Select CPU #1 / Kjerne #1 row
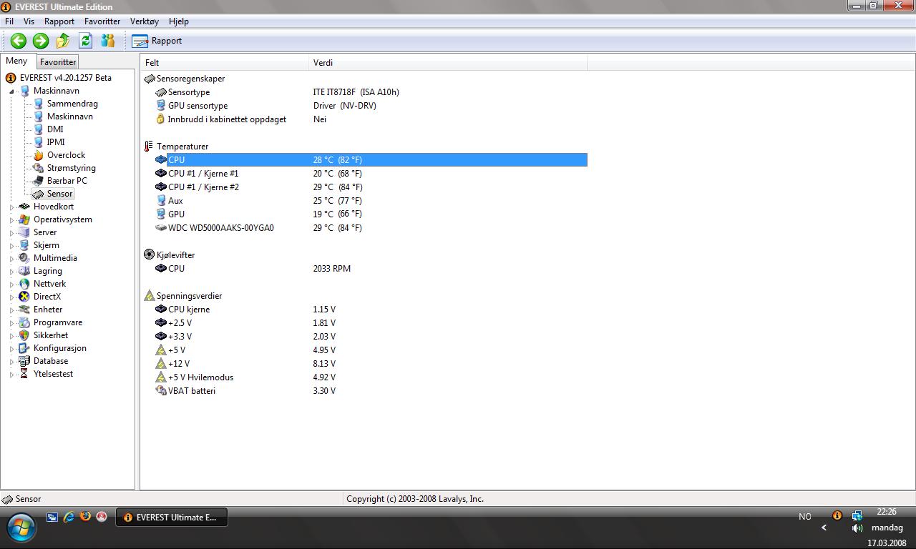The height and width of the screenshot is (549, 916). click(x=364, y=174)
